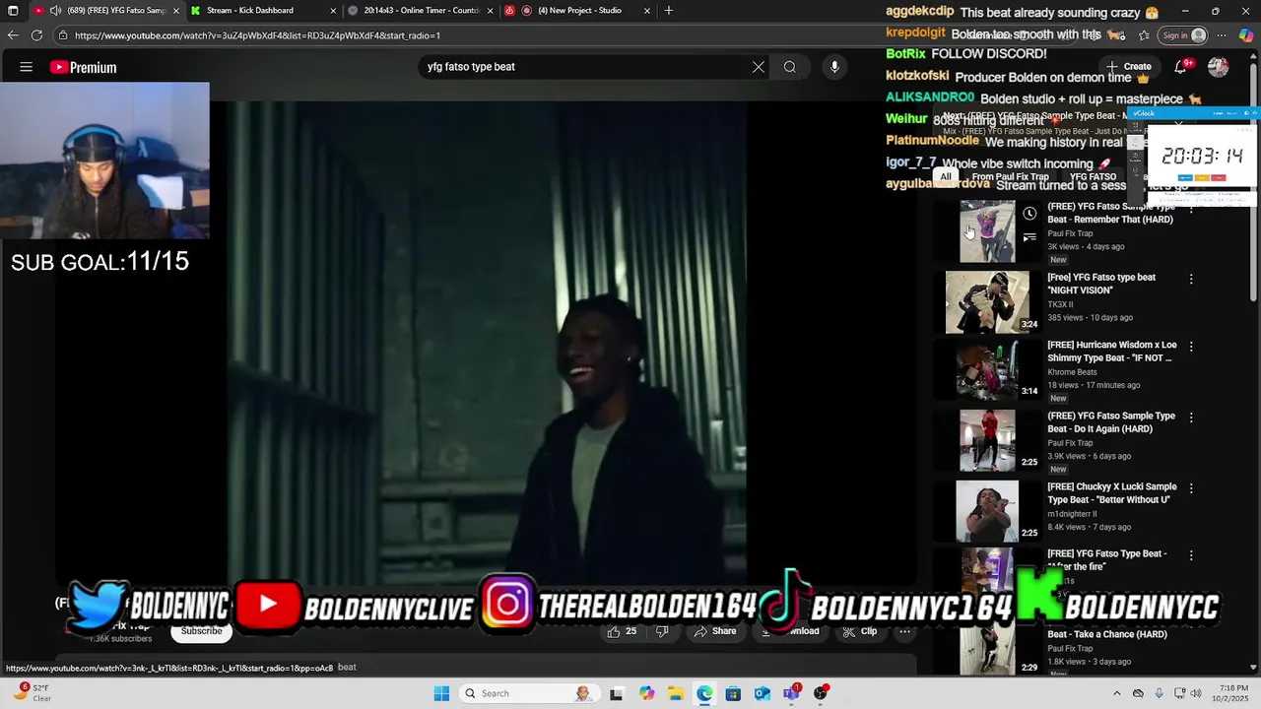Subscribe to the Paul Fix Trap channel
The width and height of the screenshot is (1261, 709).
pyautogui.click(x=201, y=631)
